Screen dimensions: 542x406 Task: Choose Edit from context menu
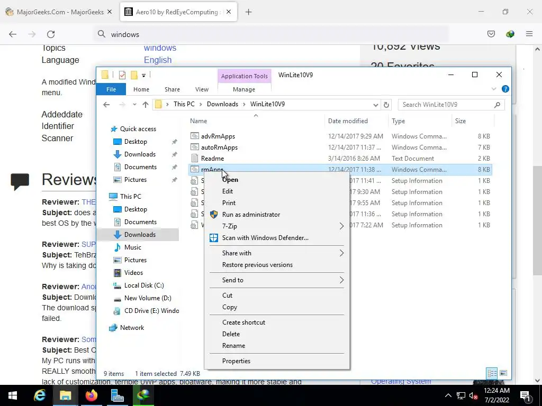[276, 191]
